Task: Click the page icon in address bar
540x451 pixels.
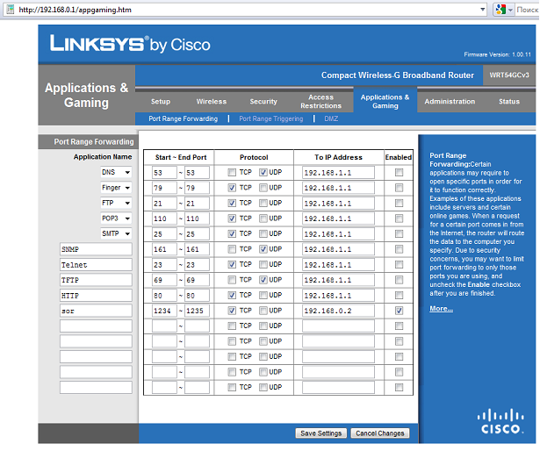Action: pyautogui.click(x=11, y=10)
